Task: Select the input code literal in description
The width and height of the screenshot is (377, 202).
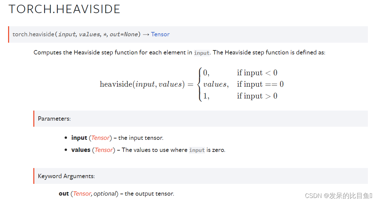Action: [202, 53]
